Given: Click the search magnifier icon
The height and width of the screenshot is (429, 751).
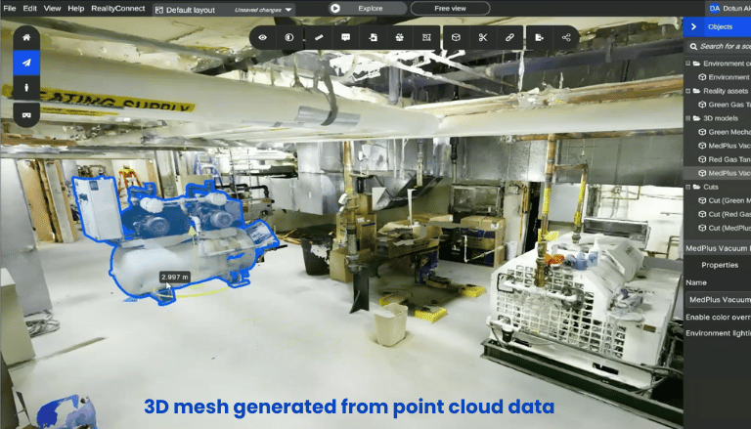Looking at the screenshot, I should tap(693, 47).
